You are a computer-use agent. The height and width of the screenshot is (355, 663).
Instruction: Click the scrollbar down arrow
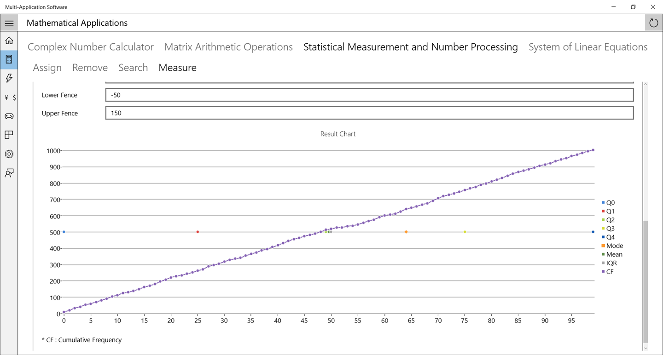[645, 348]
